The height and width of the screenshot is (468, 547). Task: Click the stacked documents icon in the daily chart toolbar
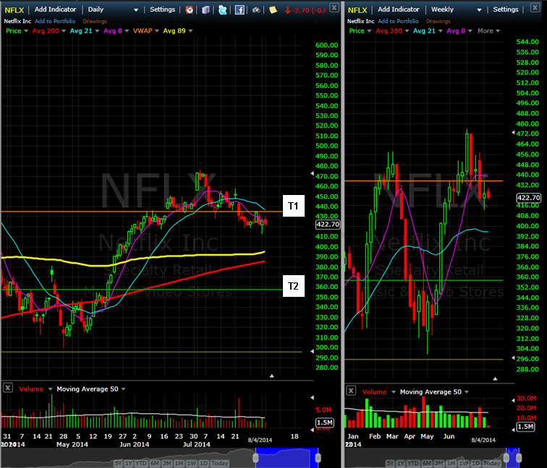coord(205,10)
